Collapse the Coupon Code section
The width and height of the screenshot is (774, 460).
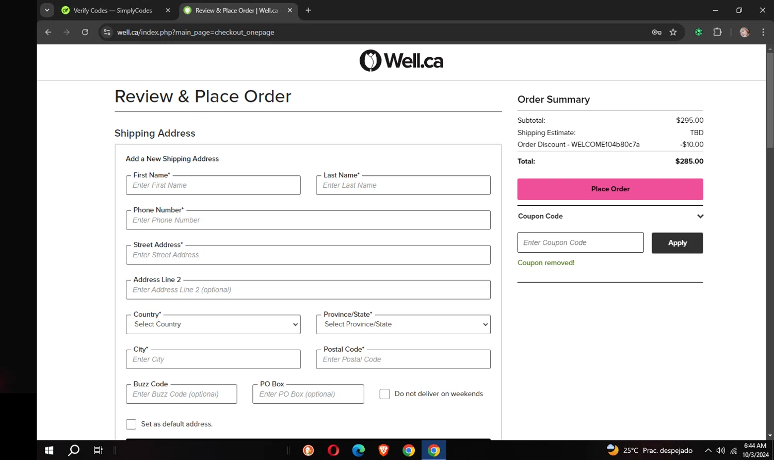(700, 216)
